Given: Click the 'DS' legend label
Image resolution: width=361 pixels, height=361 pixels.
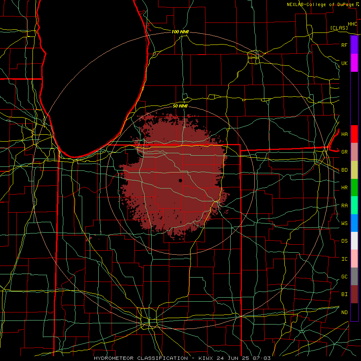Looking at the screenshot, I should tap(344, 241).
